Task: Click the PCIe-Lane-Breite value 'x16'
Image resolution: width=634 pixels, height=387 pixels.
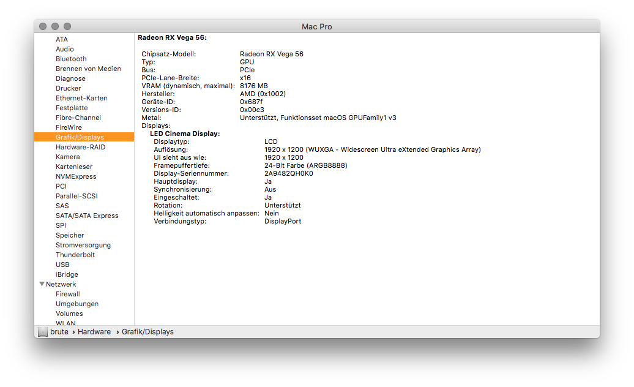Action: [x=245, y=78]
